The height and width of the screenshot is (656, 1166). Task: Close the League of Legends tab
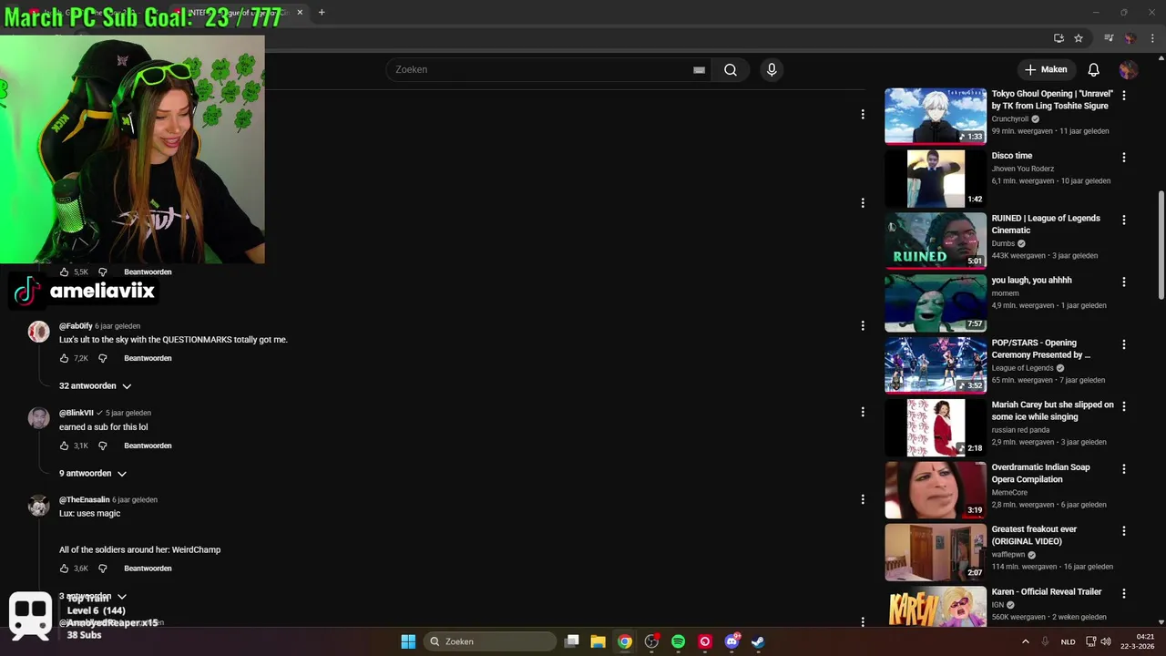pyautogui.click(x=300, y=13)
